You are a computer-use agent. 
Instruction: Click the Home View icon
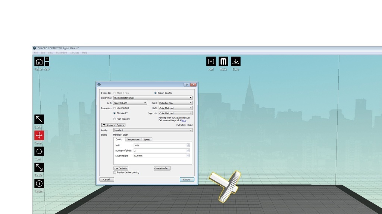point(39,61)
